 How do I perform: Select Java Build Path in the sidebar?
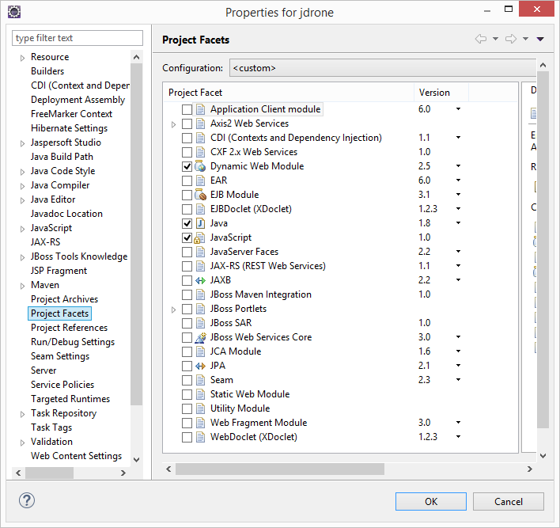[x=62, y=157]
